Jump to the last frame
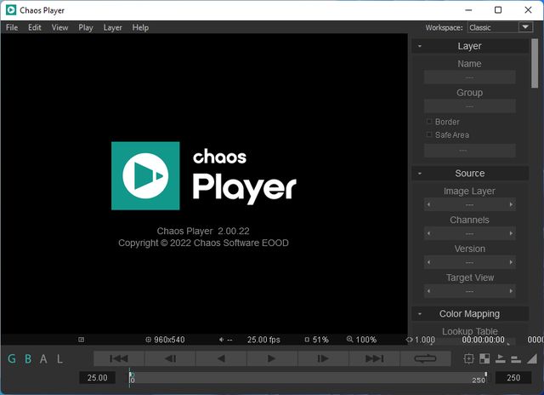 coord(374,359)
